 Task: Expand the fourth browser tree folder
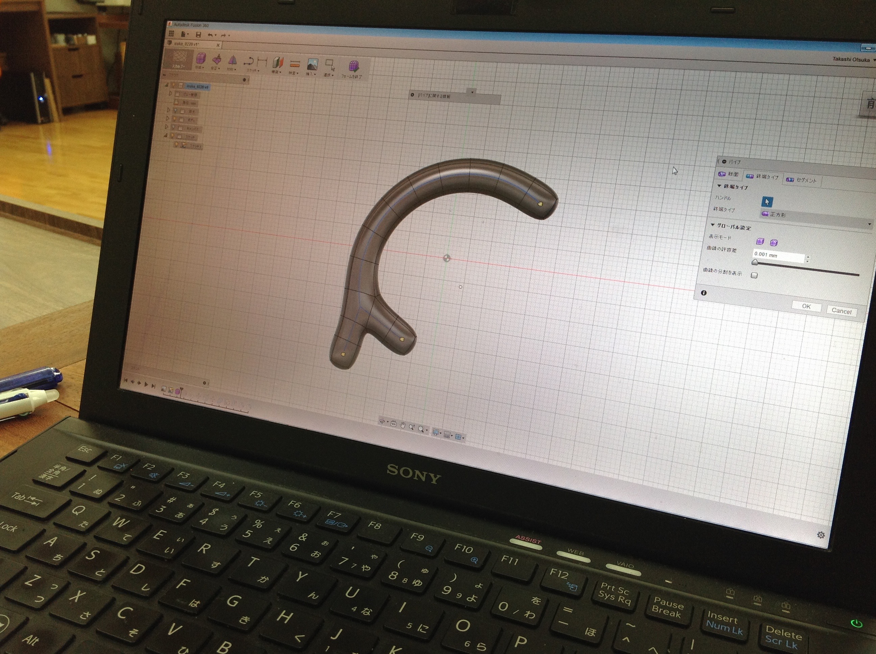(x=168, y=118)
